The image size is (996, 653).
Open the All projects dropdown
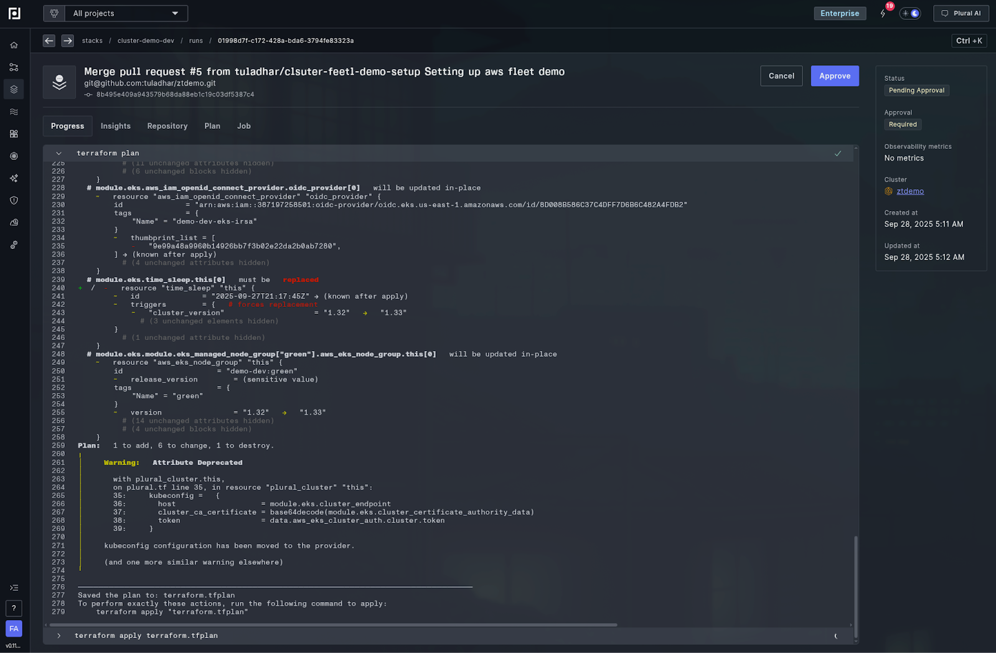coord(116,13)
